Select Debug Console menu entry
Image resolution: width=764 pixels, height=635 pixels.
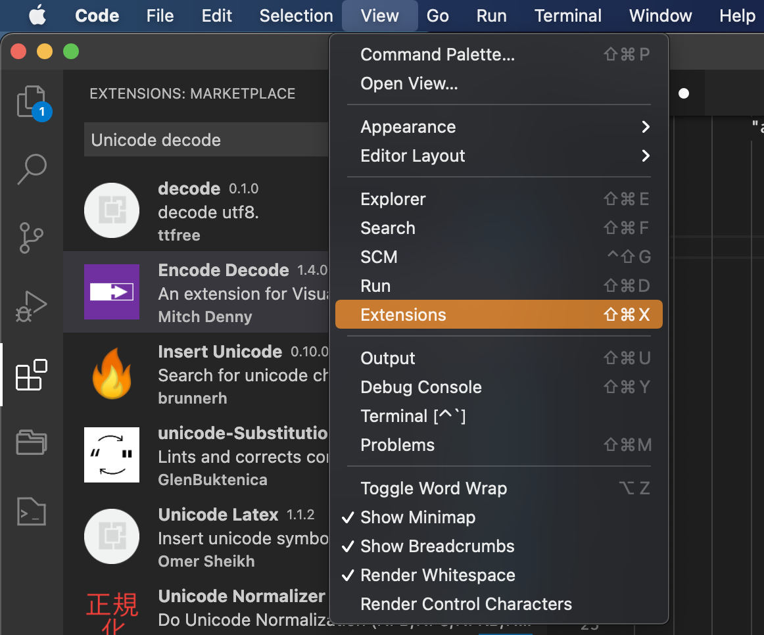(x=421, y=387)
